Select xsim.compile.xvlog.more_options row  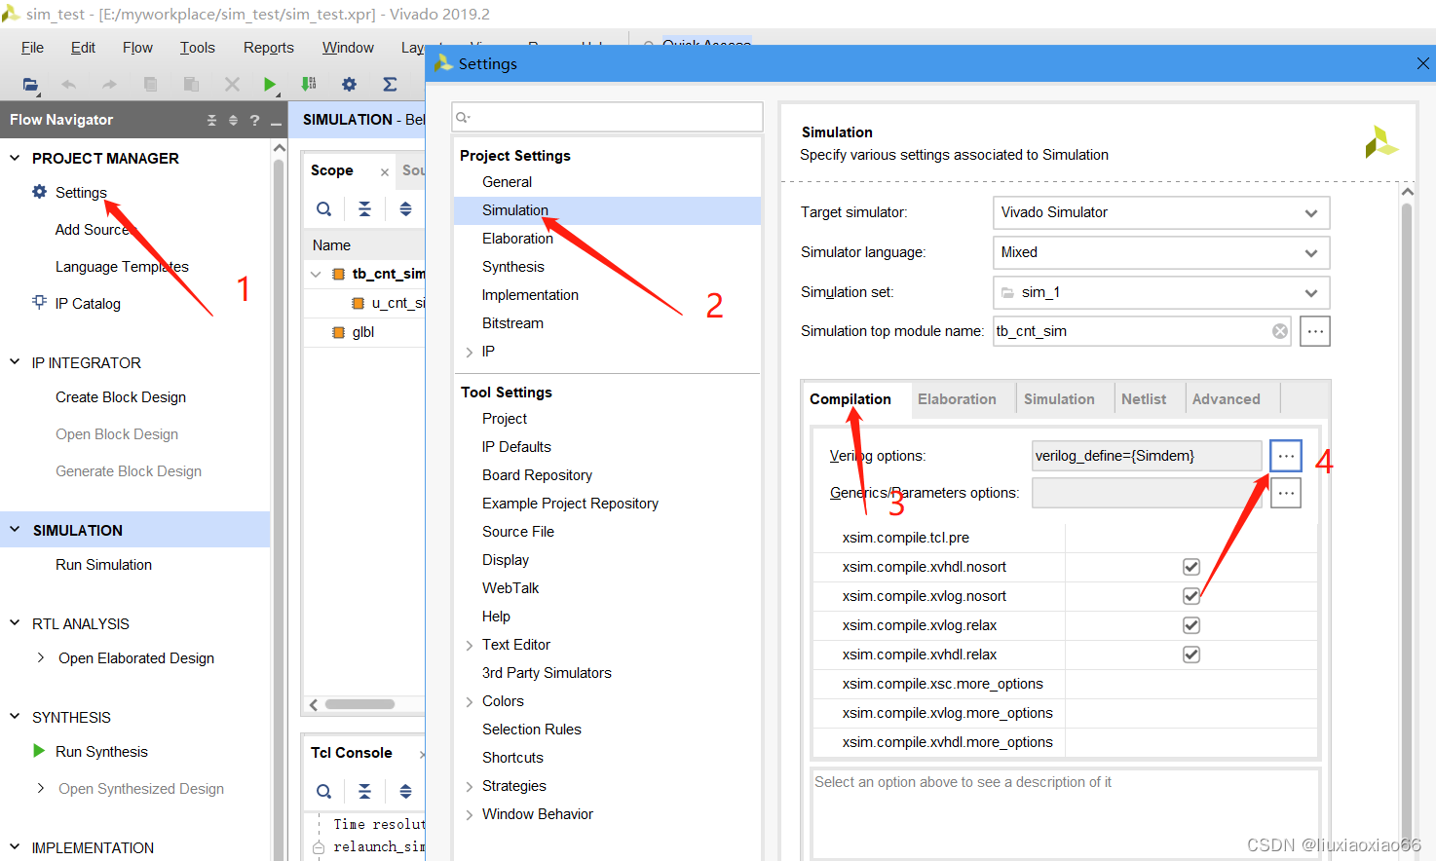[1066, 713]
